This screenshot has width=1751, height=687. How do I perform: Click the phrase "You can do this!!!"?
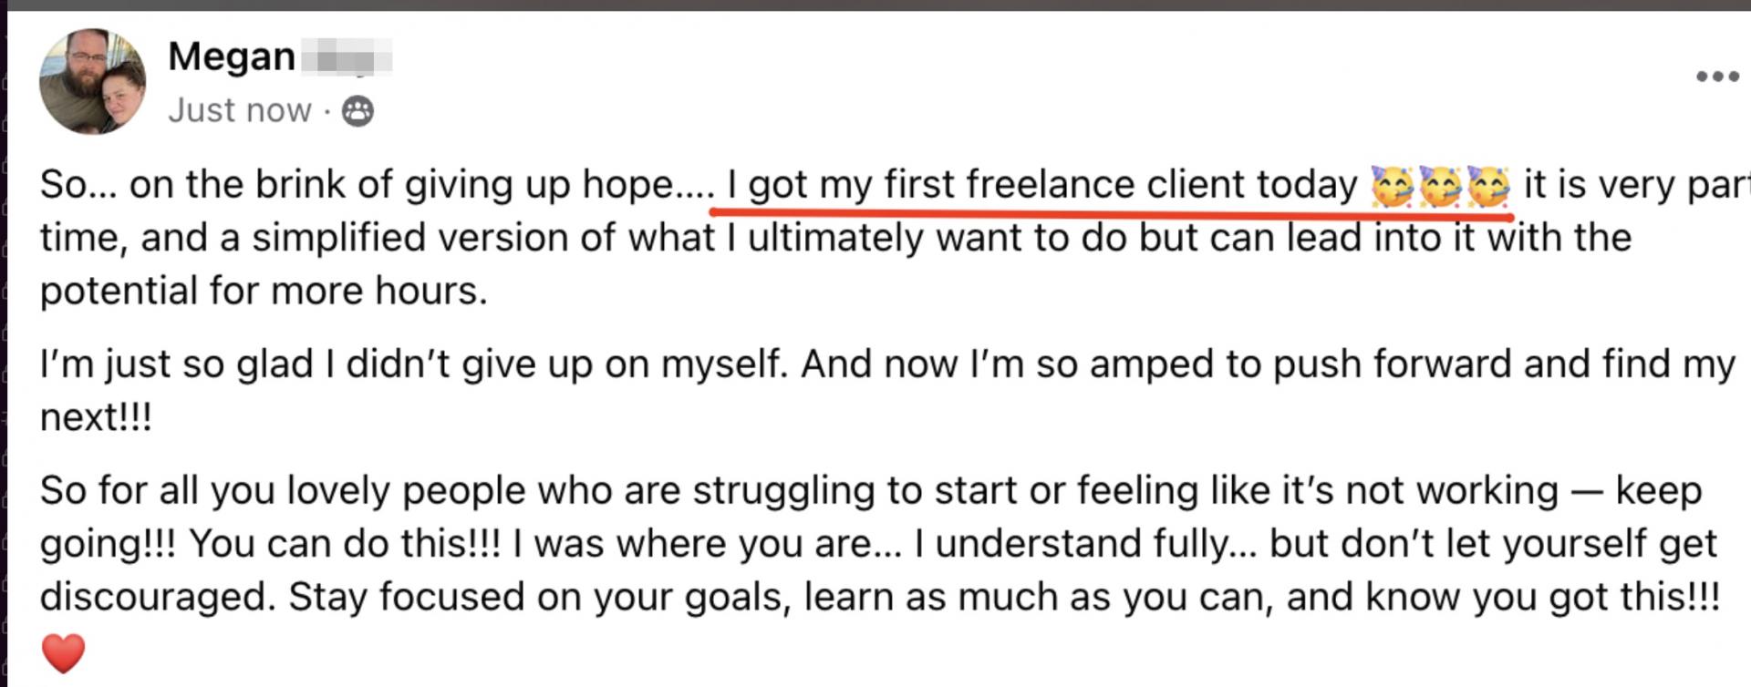(x=345, y=544)
